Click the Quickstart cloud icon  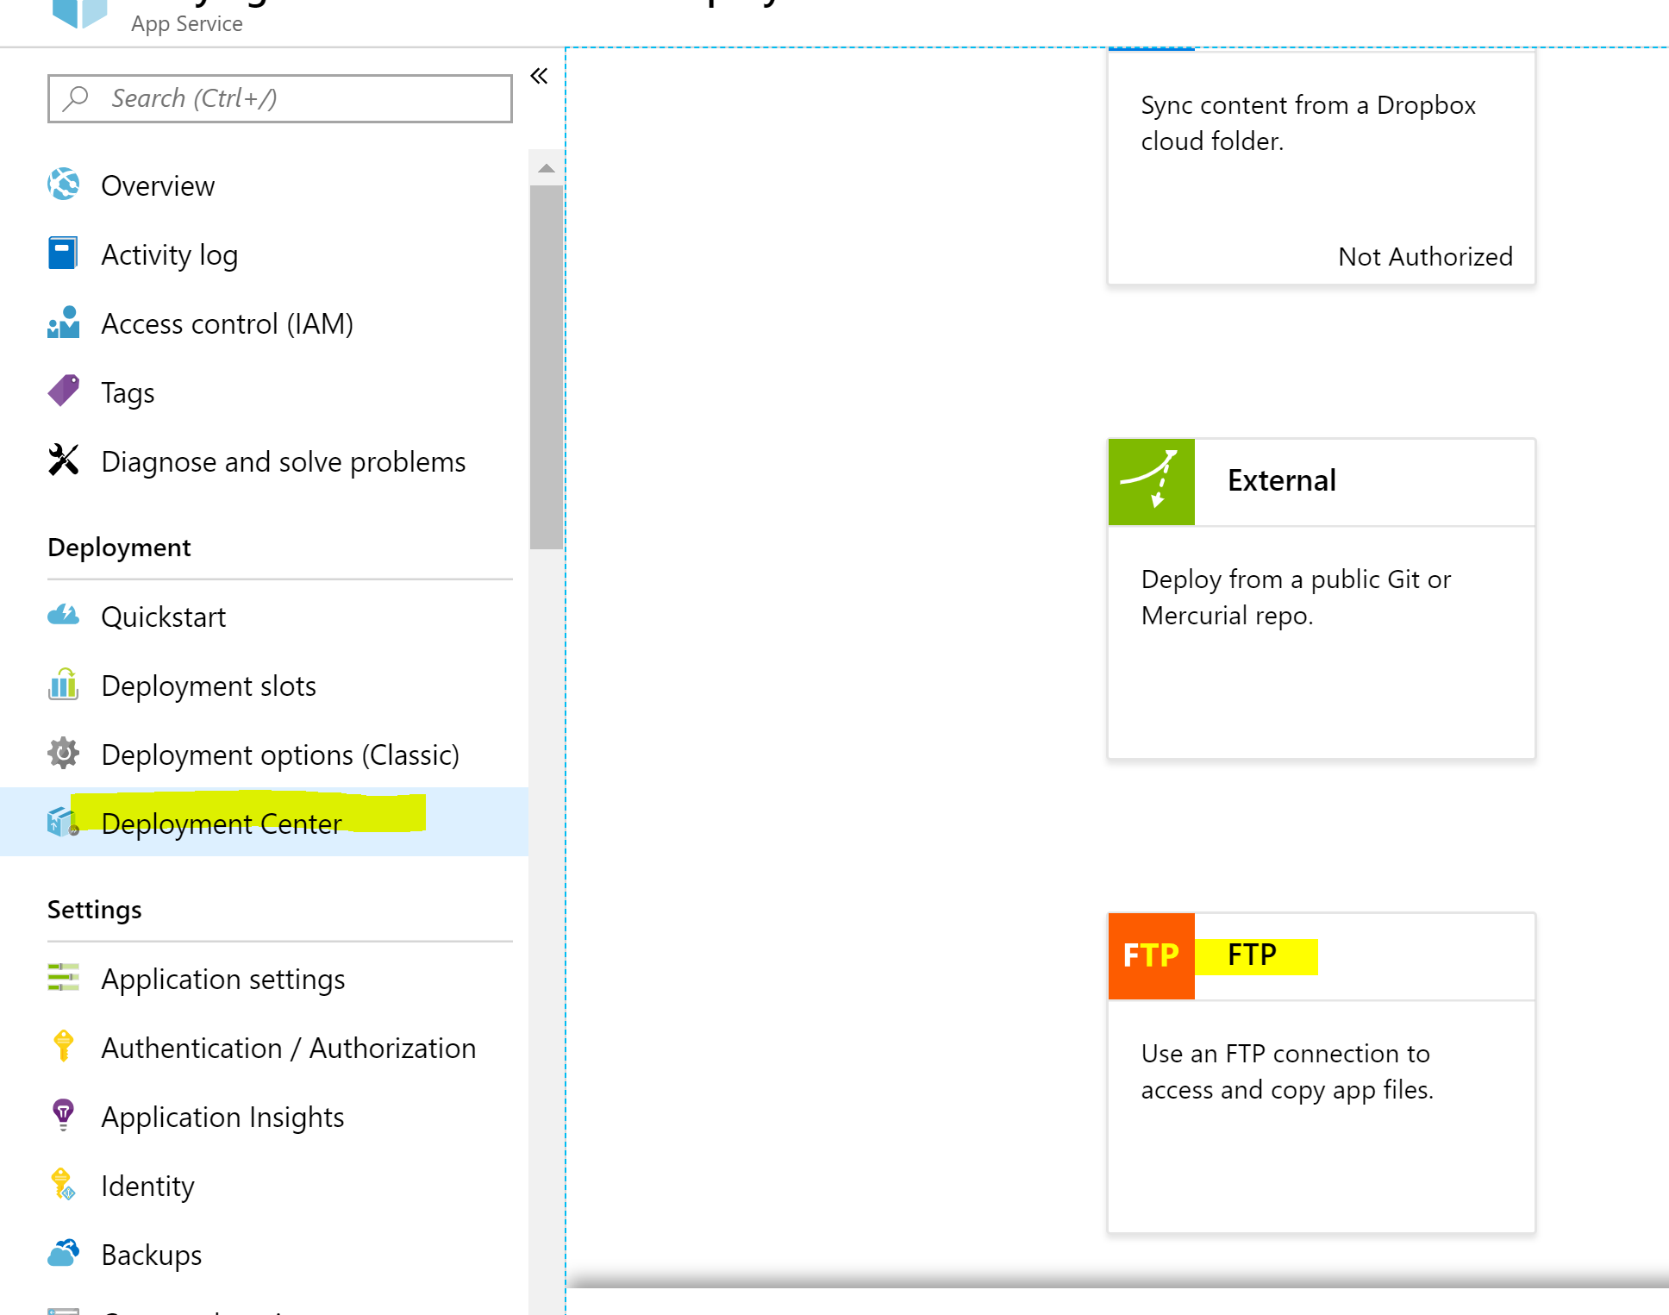coord(64,616)
